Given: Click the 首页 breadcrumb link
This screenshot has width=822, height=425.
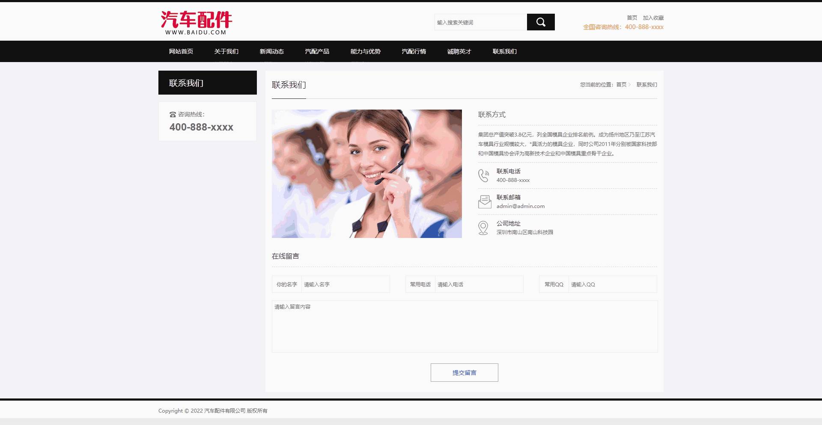Looking at the screenshot, I should [621, 85].
